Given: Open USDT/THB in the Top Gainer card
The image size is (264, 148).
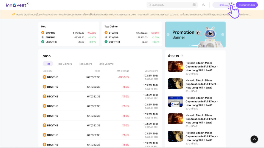Looking at the screenshot, I should (114, 42).
